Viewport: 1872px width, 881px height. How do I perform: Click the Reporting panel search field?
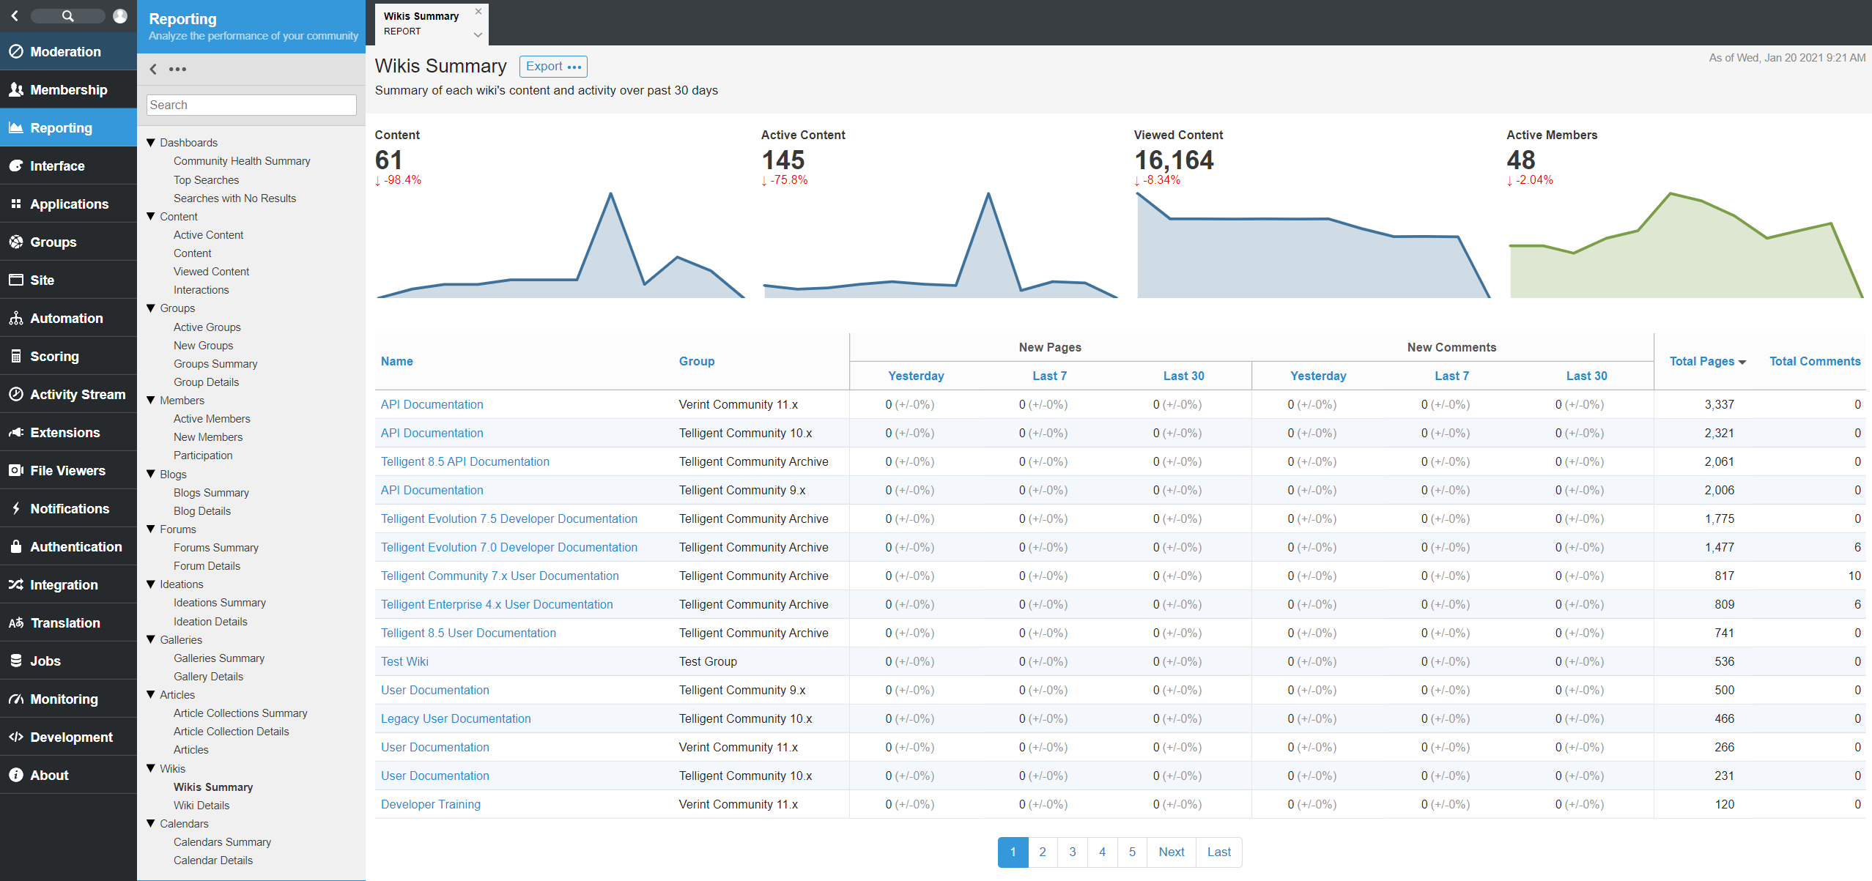pos(251,105)
